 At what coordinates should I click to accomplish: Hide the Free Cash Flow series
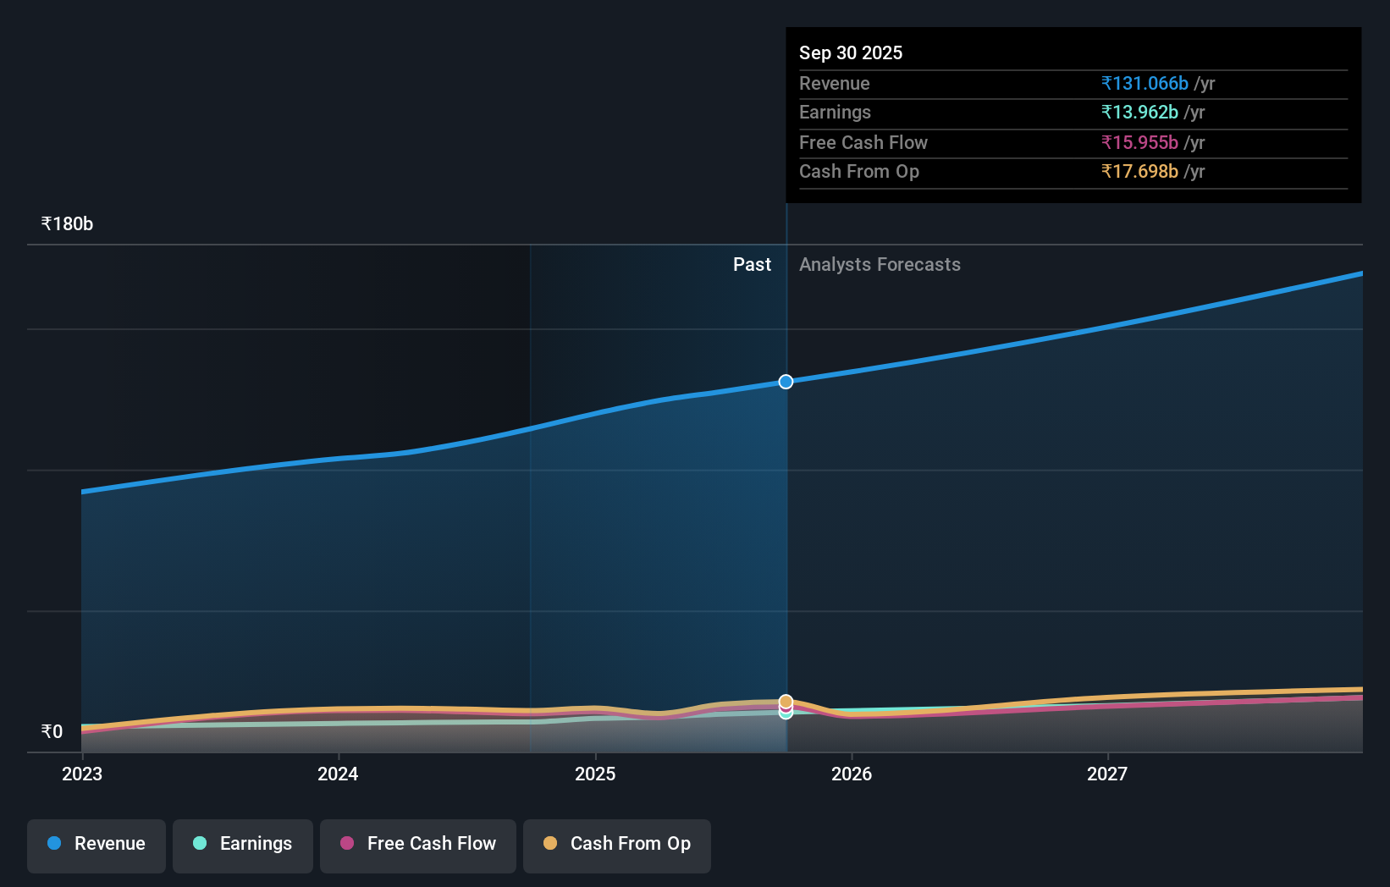point(417,844)
